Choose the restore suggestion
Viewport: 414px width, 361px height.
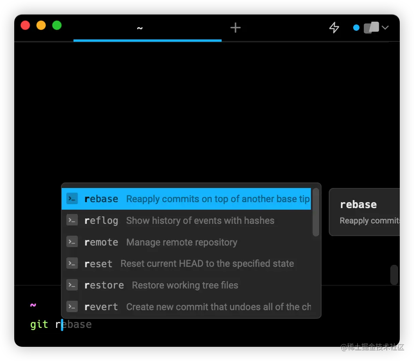(x=186, y=285)
